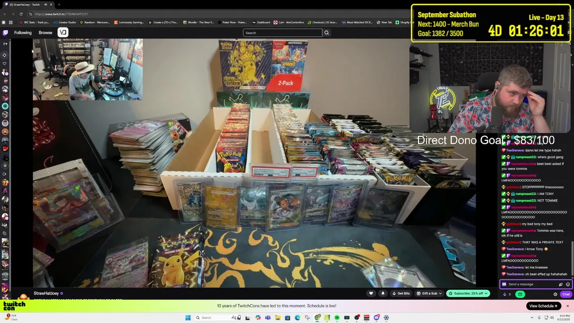Click the sidebar sort arrows icon
This screenshot has width=574, height=323.
coord(4,55)
